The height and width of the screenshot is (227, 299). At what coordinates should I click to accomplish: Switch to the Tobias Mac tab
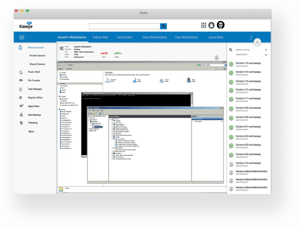(x=100, y=37)
